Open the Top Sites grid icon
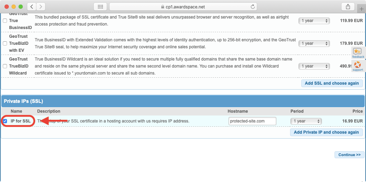Image resolution: width=366 pixels, height=182 pixels. pos(100,7)
